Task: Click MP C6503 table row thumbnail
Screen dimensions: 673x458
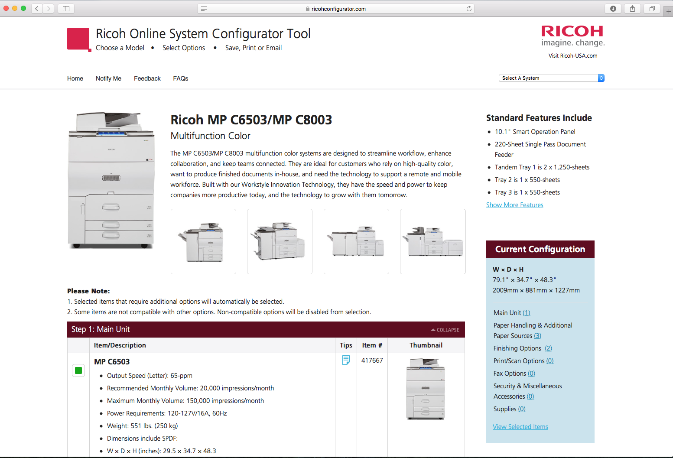Action: (426, 389)
